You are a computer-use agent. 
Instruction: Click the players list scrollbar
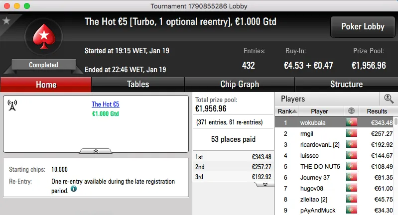pyautogui.click(x=396, y=164)
